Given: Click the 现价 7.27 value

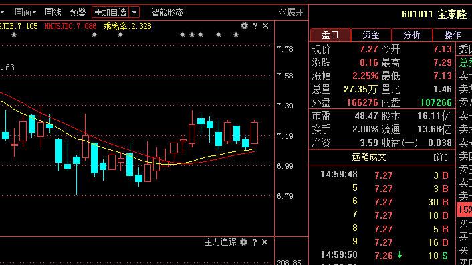Looking at the screenshot, I should (x=369, y=49).
